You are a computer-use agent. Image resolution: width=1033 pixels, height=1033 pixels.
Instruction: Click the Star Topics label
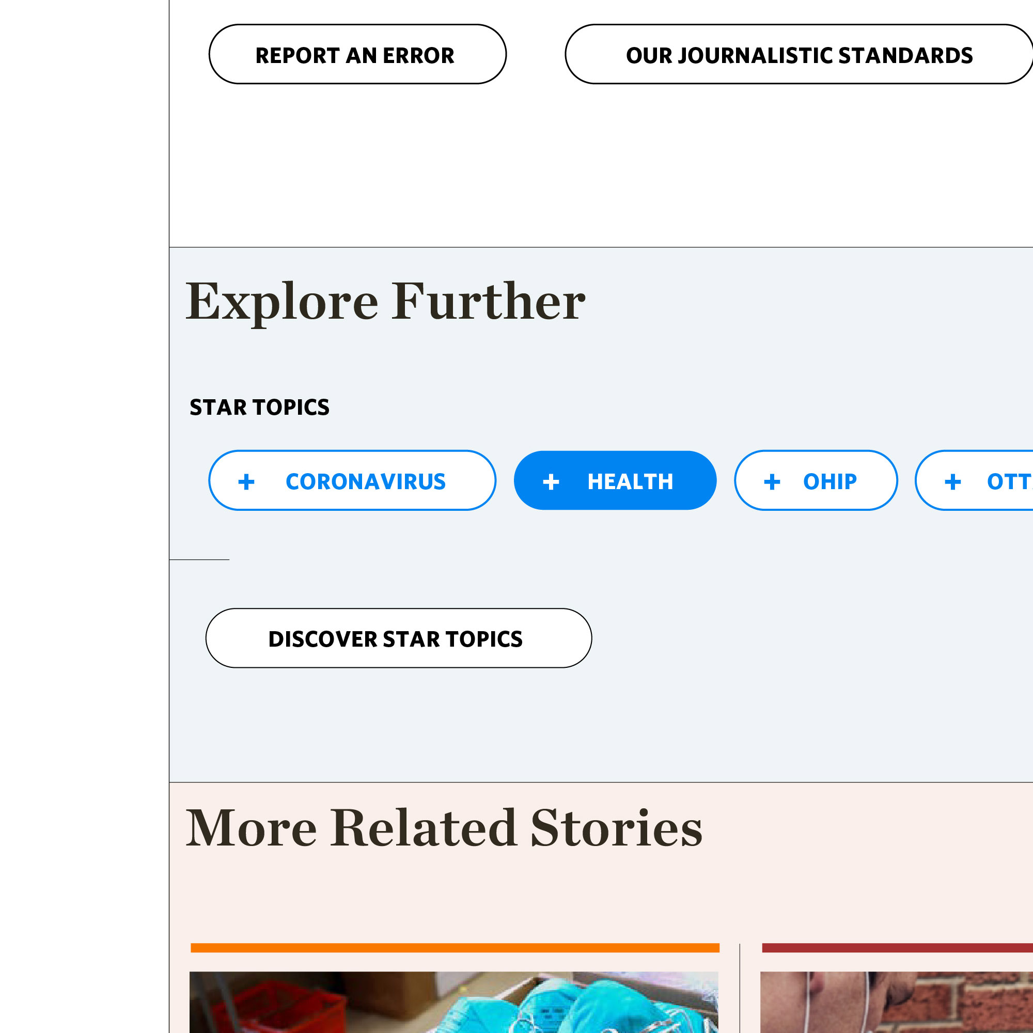point(259,408)
